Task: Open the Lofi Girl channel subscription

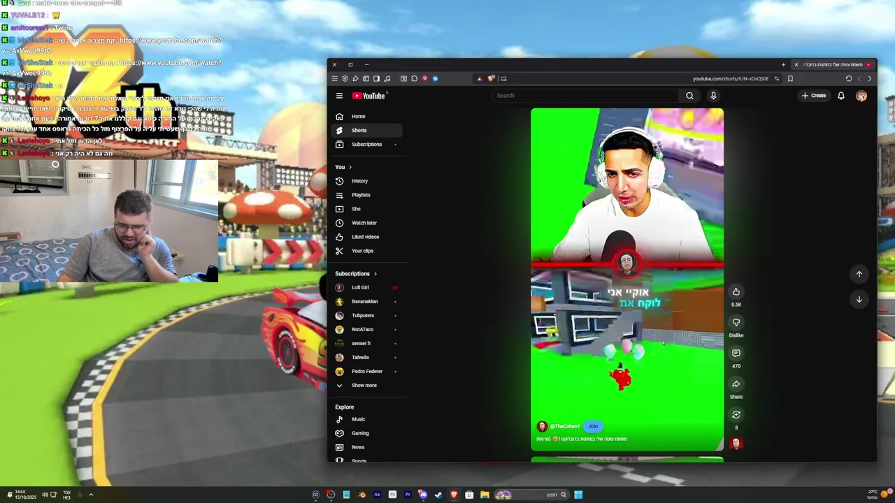Action: coord(367,288)
